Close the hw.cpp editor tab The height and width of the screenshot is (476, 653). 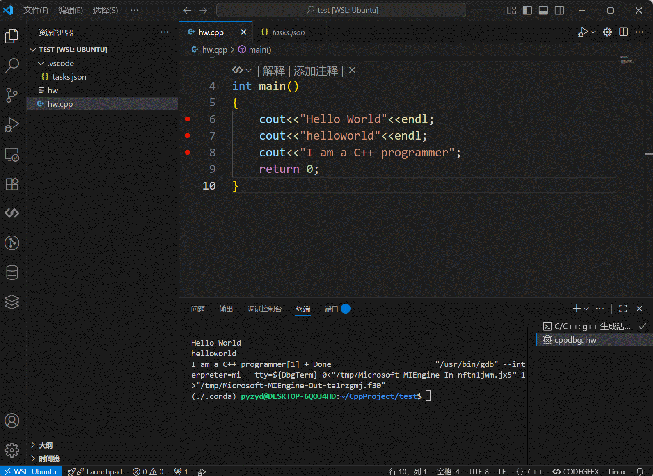pos(243,32)
